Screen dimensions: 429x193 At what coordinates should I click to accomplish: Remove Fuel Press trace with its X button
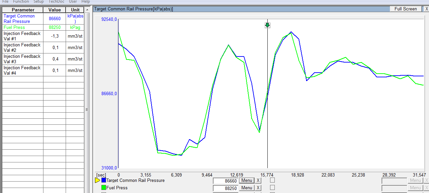[x=258, y=188]
